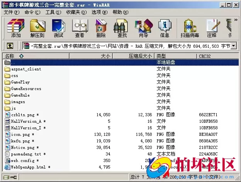
Task: Click the status bar key icon
Action: click(x=14, y=177)
